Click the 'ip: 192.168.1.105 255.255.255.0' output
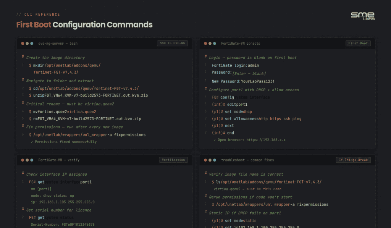This screenshot has width=391, height=228. coord(63,202)
